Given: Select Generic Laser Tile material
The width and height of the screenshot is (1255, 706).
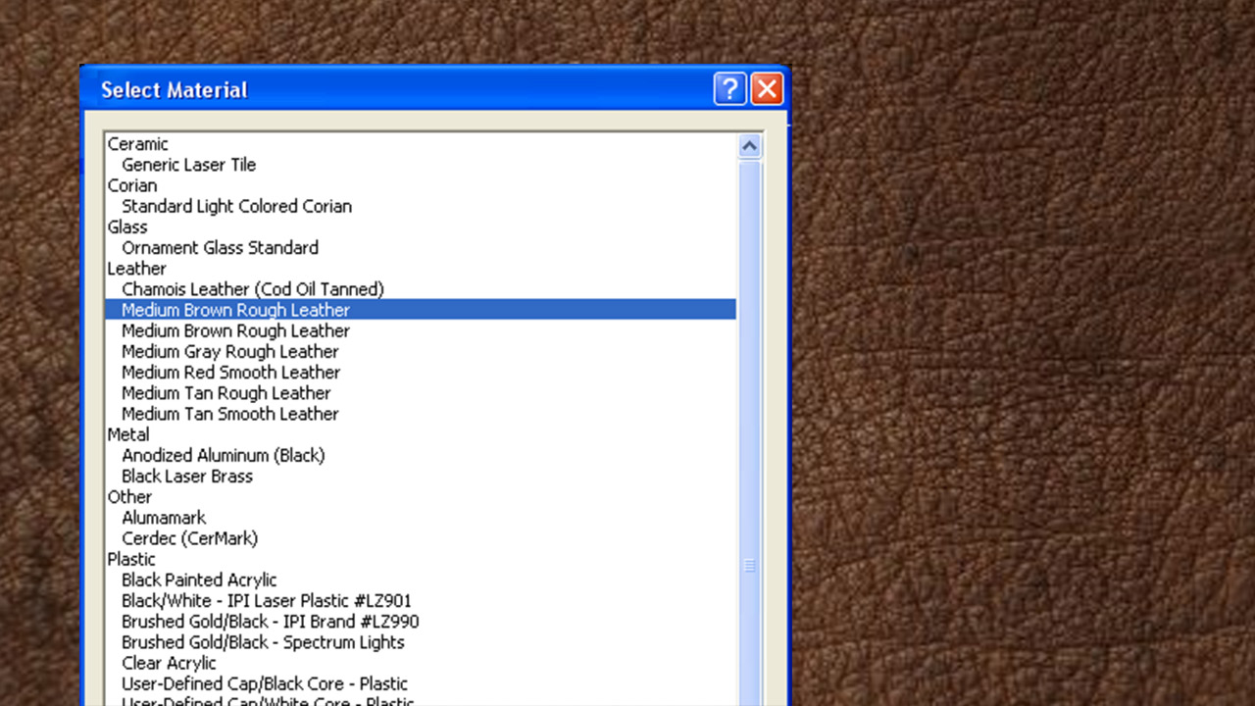Looking at the screenshot, I should point(188,165).
